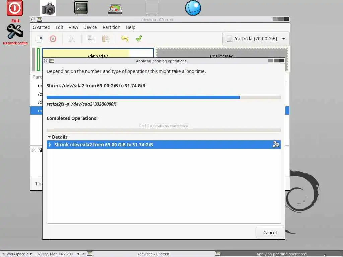Click the GParted window menu icon in title bar
Screen dimensions: 343x257
(x=39, y=20)
